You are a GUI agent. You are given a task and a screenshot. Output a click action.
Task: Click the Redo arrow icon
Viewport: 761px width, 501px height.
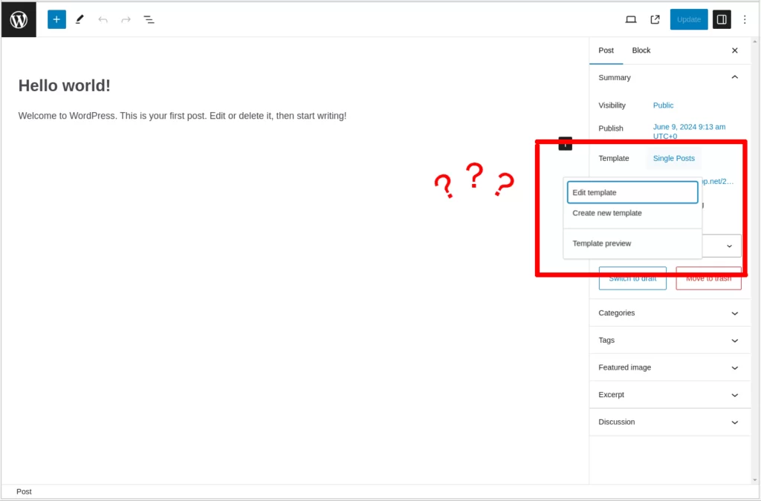tap(126, 19)
